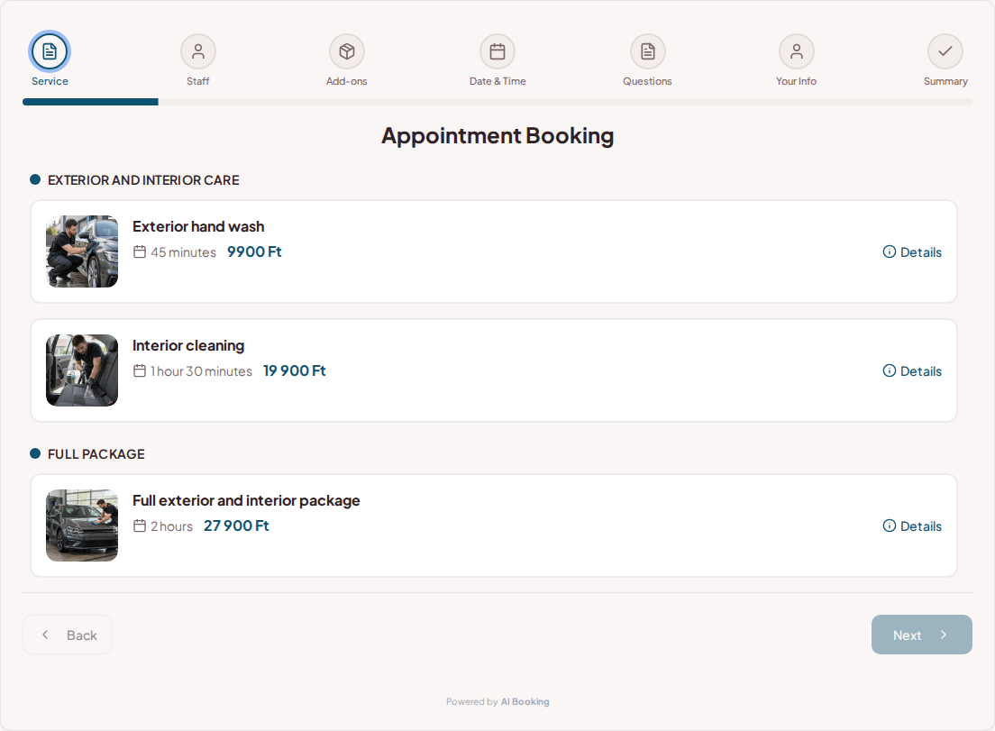This screenshot has width=995, height=731.
Task: Click the FULL PACKAGE heading
Action: 96,454
